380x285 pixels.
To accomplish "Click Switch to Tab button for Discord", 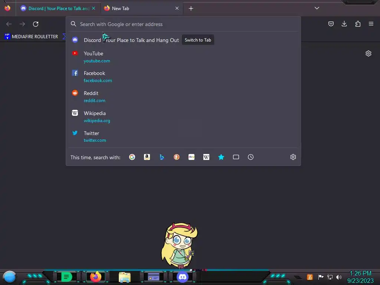I will coord(198,40).
